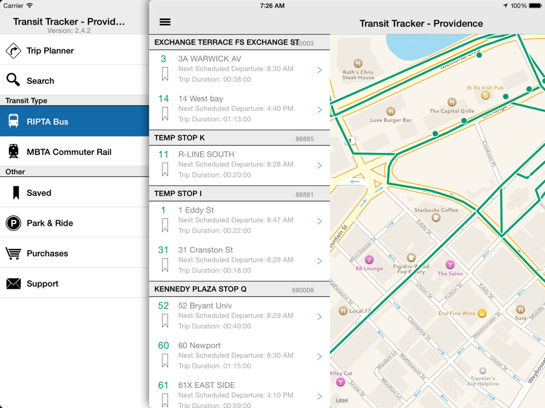Screen dimensions: 545x408
Task: Bookmark the 52 Bryant Univ route
Action: click(x=165, y=321)
